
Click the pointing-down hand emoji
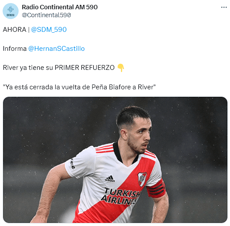[121, 68]
